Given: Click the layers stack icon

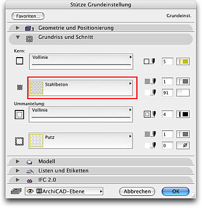Looking at the screenshot, I should click(x=16, y=191).
